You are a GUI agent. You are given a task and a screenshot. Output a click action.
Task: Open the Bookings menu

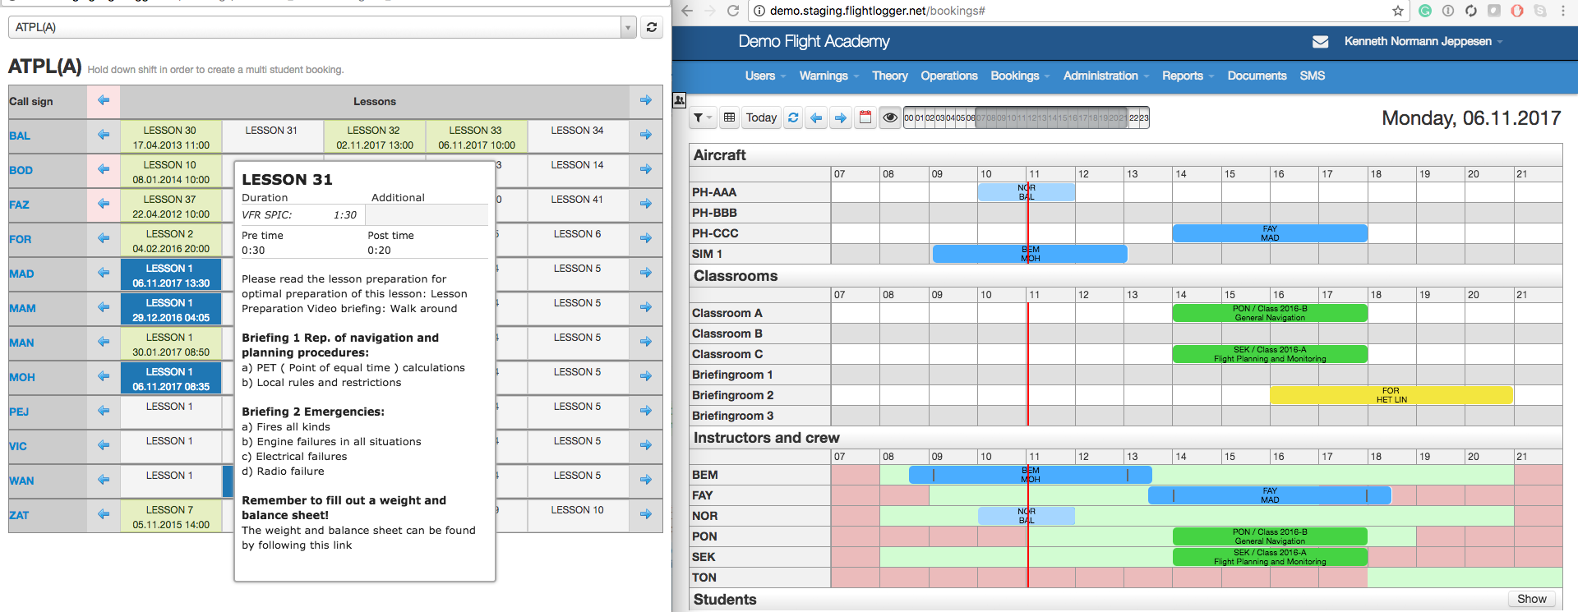pyautogui.click(x=1019, y=76)
